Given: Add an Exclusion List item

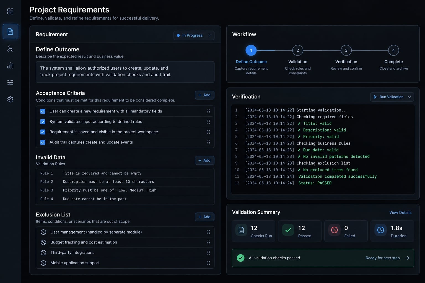Looking at the screenshot, I should tap(204, 217).
